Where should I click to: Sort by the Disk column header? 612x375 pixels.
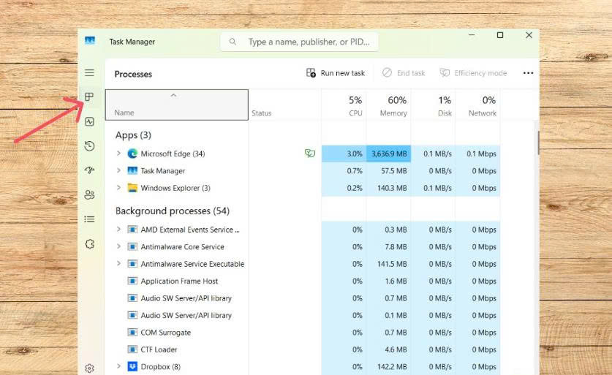[433, 105]
